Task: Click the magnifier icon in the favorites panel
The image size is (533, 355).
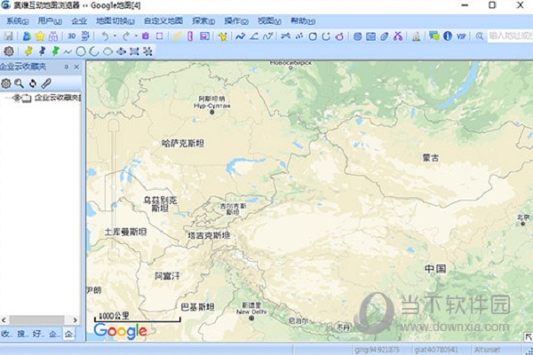Action: (19, 83)
